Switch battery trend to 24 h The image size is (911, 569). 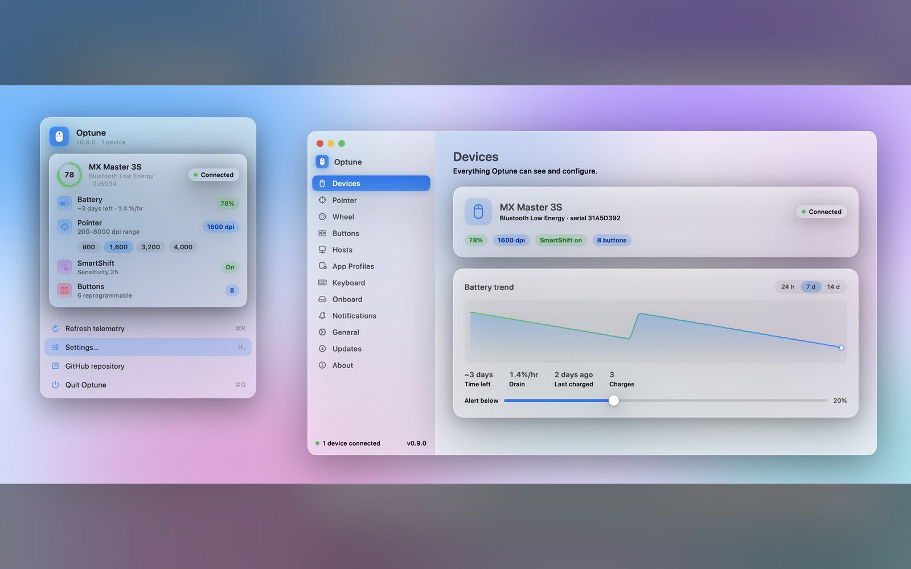pyautogui.click(x=788, y=287)
